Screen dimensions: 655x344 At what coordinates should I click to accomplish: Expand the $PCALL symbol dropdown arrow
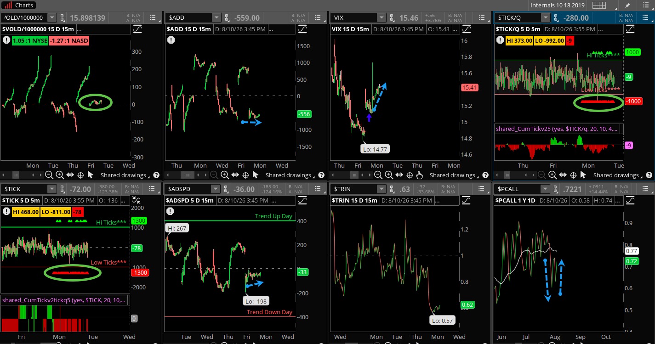tap(545, 189)
